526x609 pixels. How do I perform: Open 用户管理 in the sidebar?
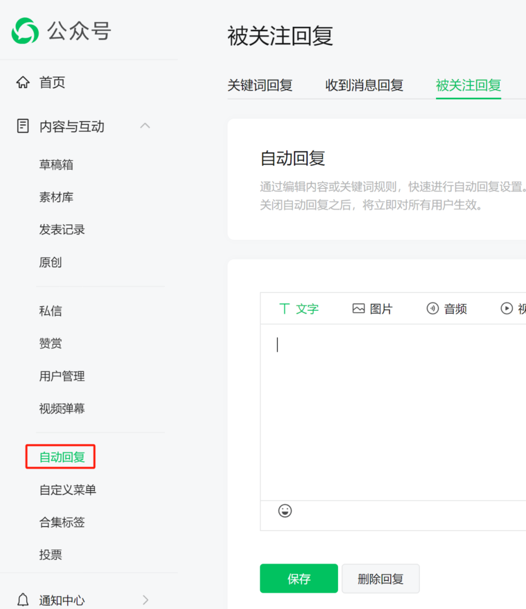click(x=62, y=376)
